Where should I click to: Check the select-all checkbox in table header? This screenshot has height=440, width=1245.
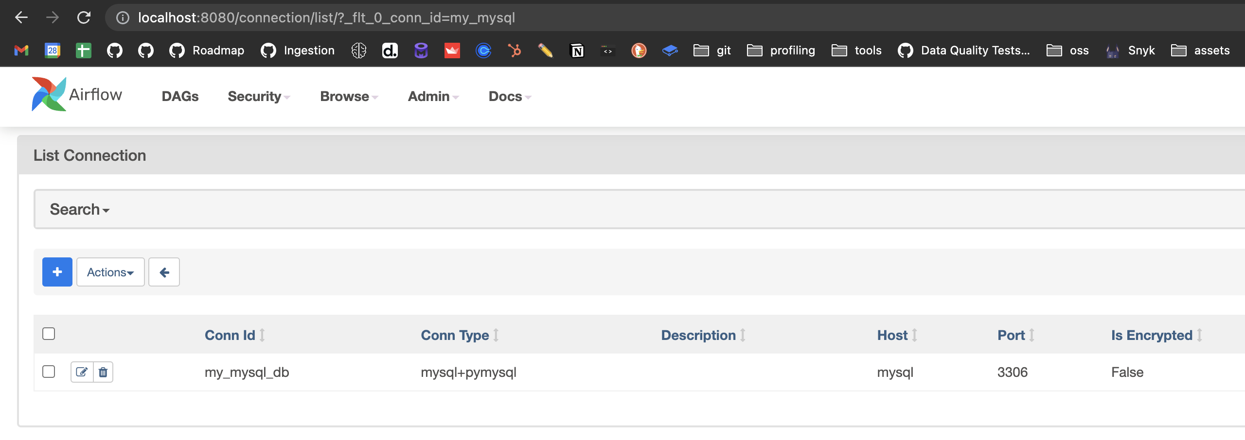click(49, 334)
